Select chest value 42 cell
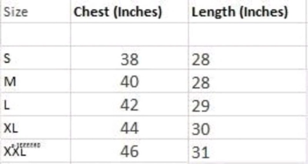The image size is (308, 164). pyautogui.click(x=129, y=104)
